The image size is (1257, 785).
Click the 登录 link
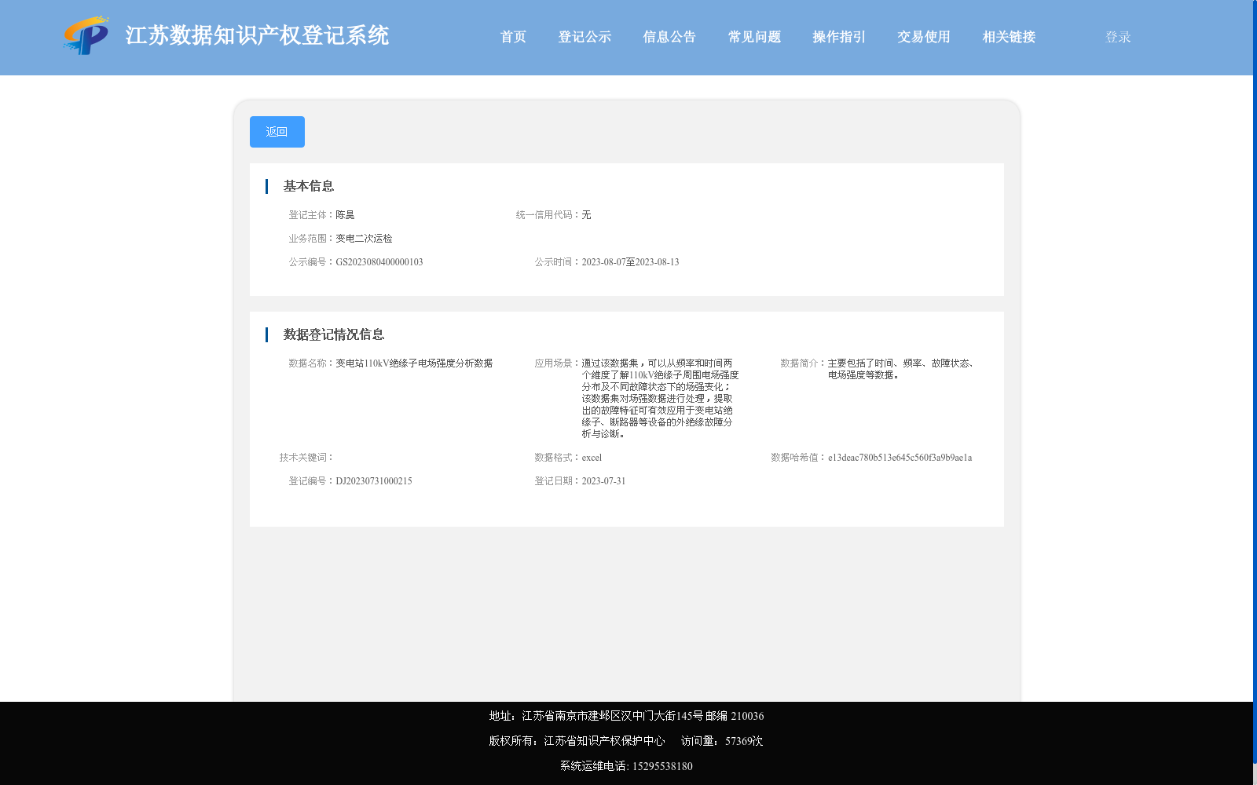[1118, 37]
